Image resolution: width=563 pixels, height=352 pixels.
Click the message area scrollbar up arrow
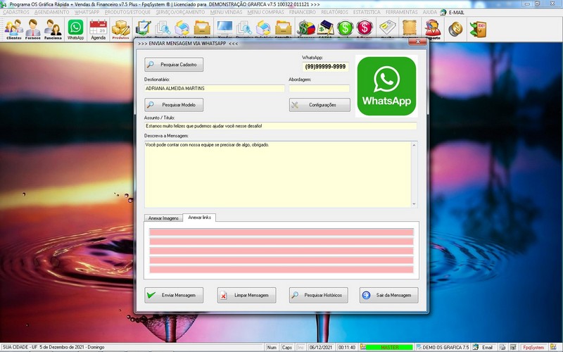[414, 145]
